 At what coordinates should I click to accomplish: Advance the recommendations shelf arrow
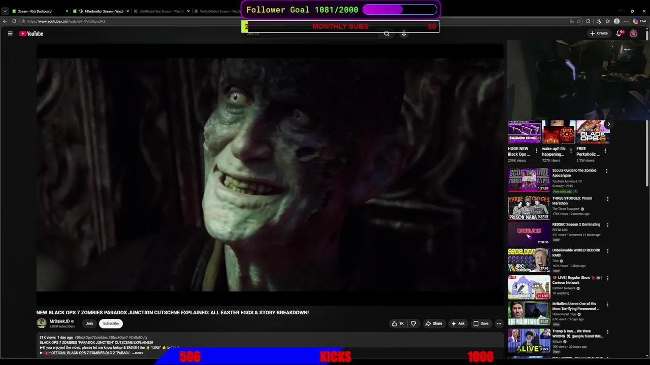(x=608, y=124)
